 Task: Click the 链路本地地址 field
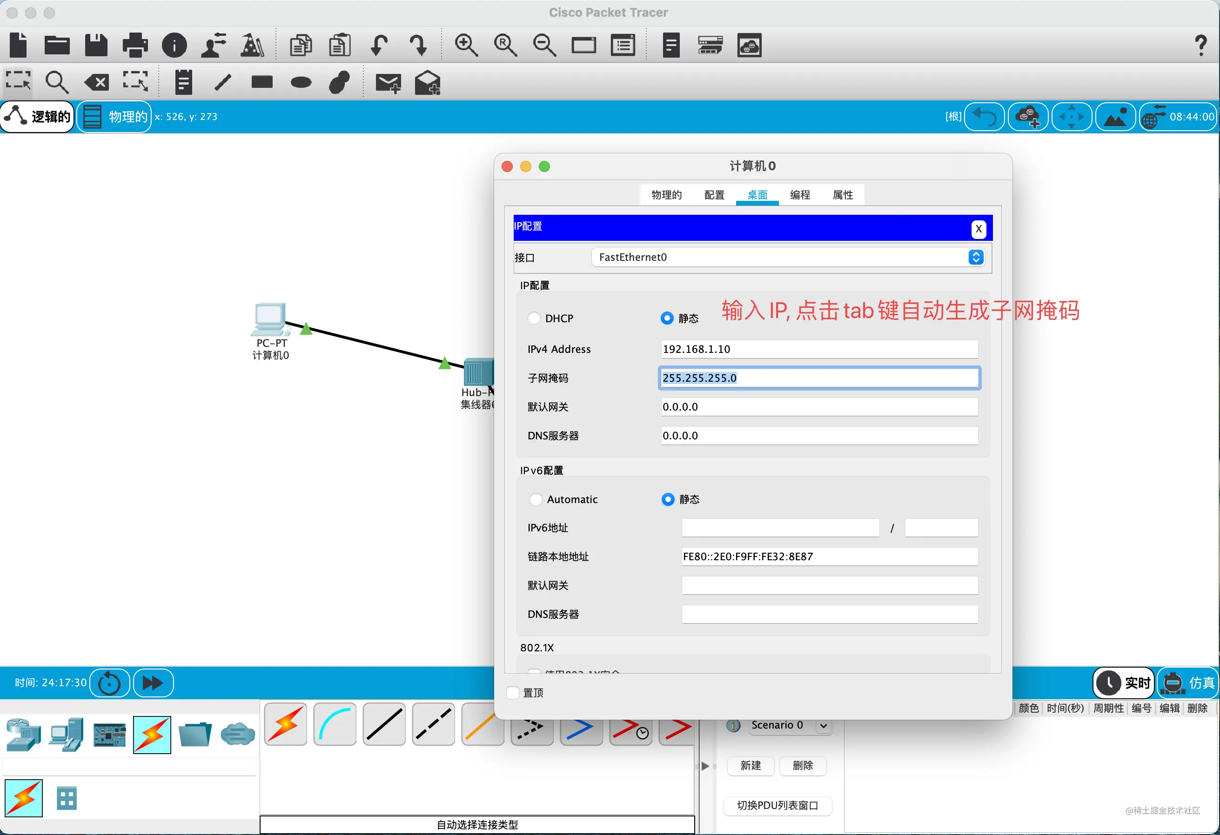point(830,557)
